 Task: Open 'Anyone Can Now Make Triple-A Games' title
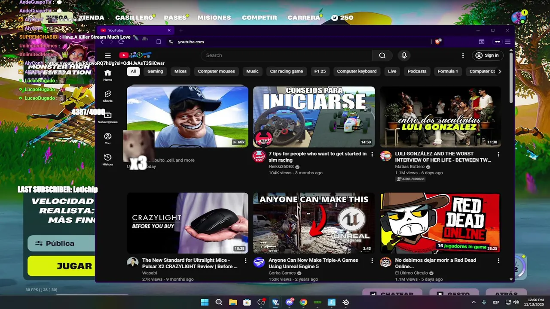[x=313, y=263]
